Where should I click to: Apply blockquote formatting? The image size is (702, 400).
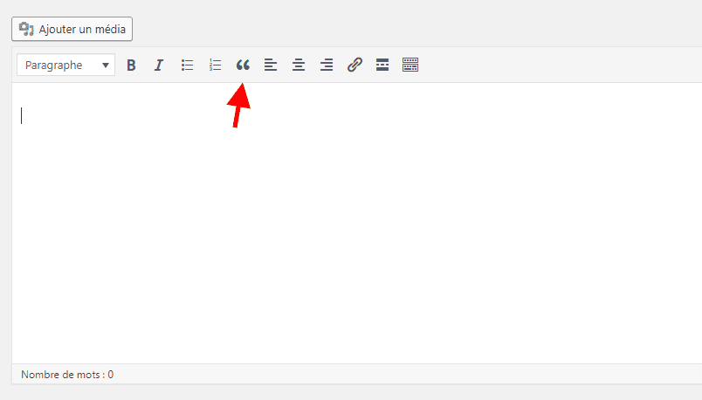point(243,65)
